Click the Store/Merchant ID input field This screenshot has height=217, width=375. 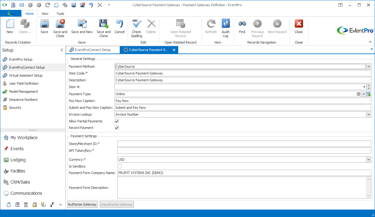[244, 144]
